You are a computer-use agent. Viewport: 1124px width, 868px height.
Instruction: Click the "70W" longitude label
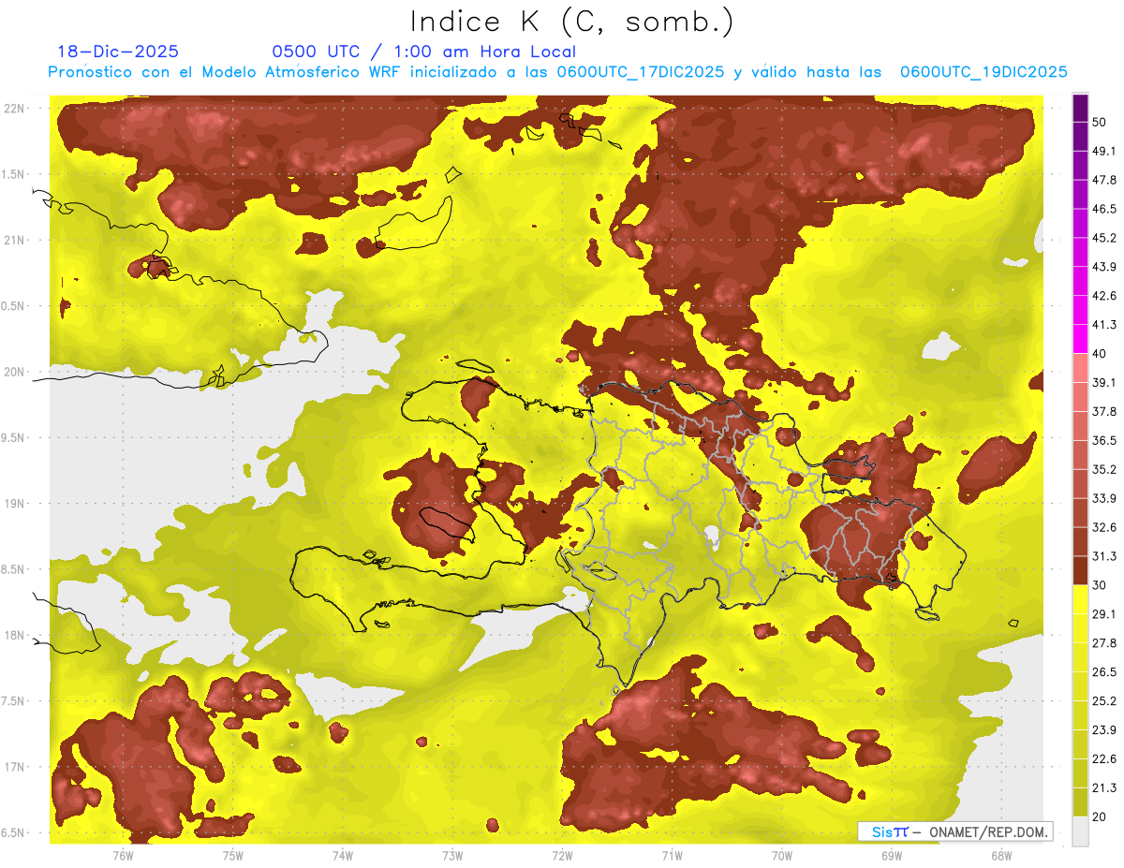click(x=782, y=855)
